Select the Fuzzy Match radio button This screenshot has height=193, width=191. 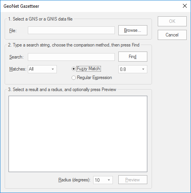click(73, 69)
